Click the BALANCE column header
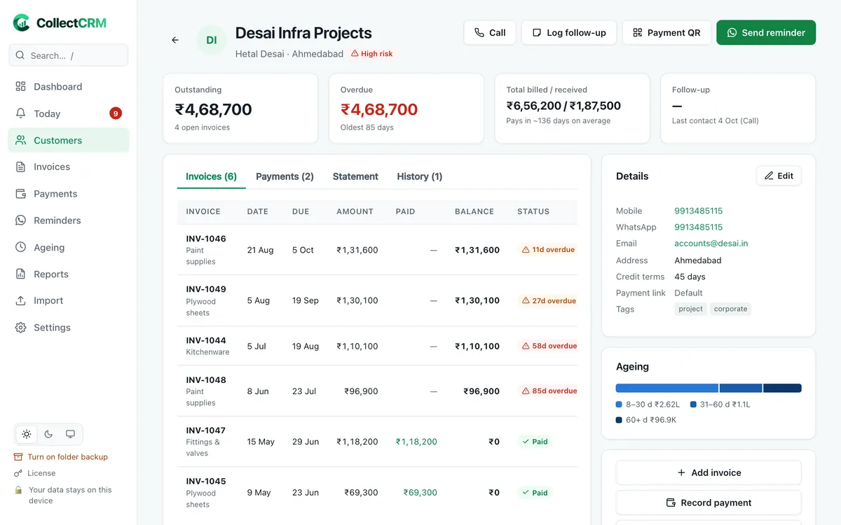This screenshot has height=525, width=841. pos(474,211)
